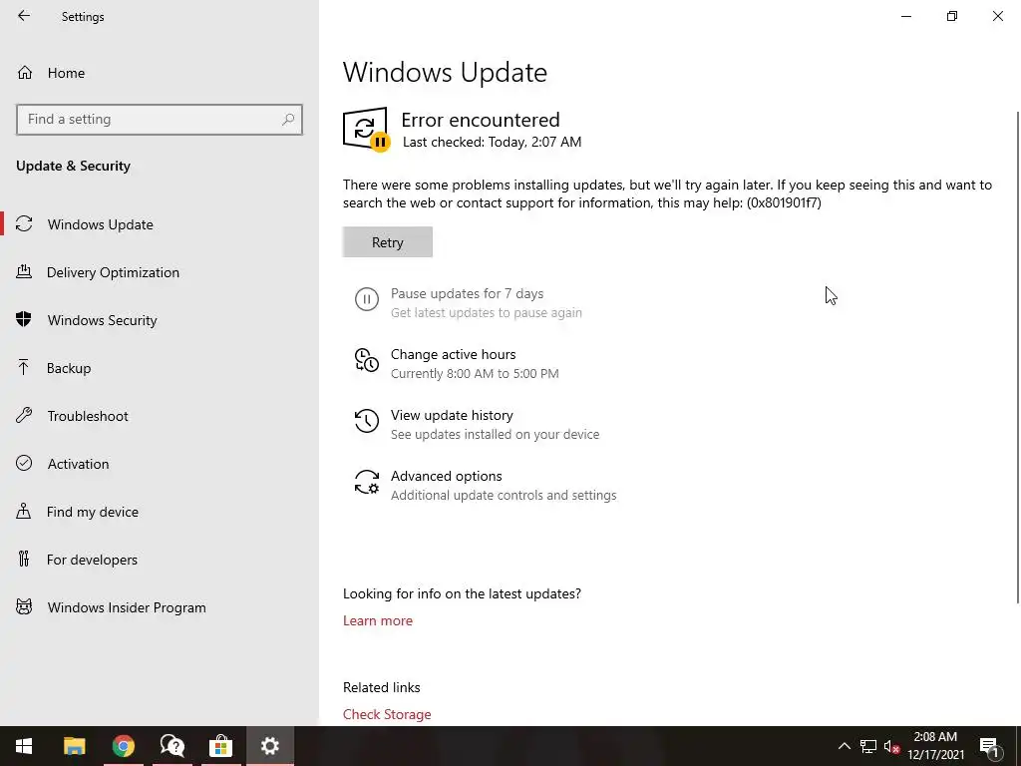Click the update error status icon
Screen dimensions: 1021x766
(367, 129)
